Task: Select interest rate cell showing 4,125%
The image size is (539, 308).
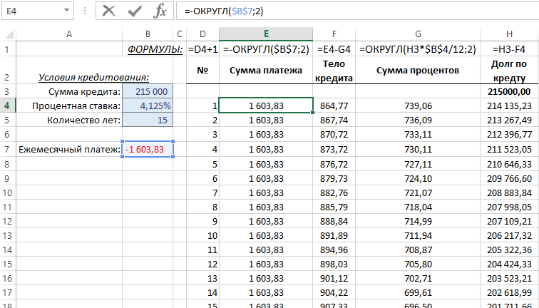Action: click(147, 106)
